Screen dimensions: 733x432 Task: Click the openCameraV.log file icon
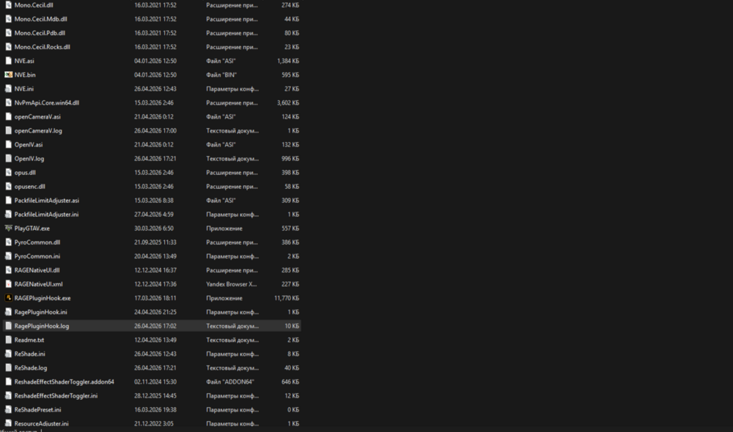8,131
